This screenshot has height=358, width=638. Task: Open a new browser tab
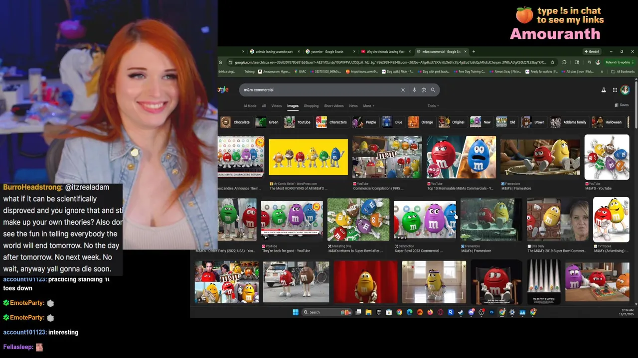pos(474,51)
